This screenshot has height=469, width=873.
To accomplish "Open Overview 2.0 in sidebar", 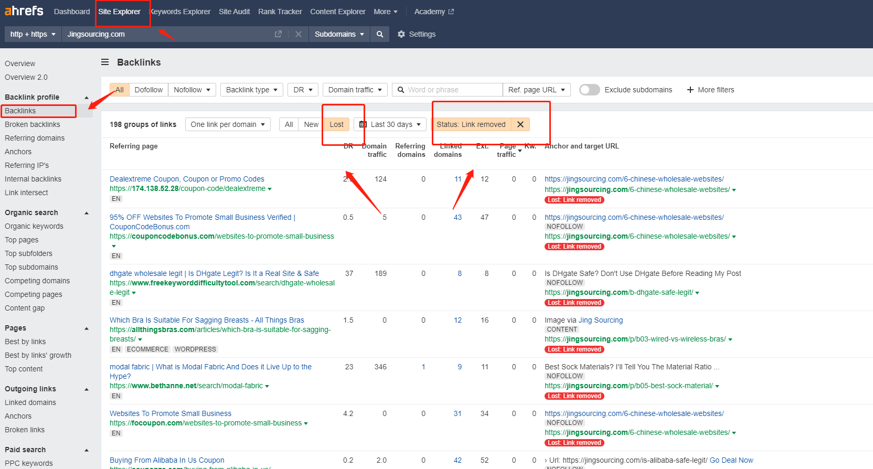I will click(x=26, y=77).
